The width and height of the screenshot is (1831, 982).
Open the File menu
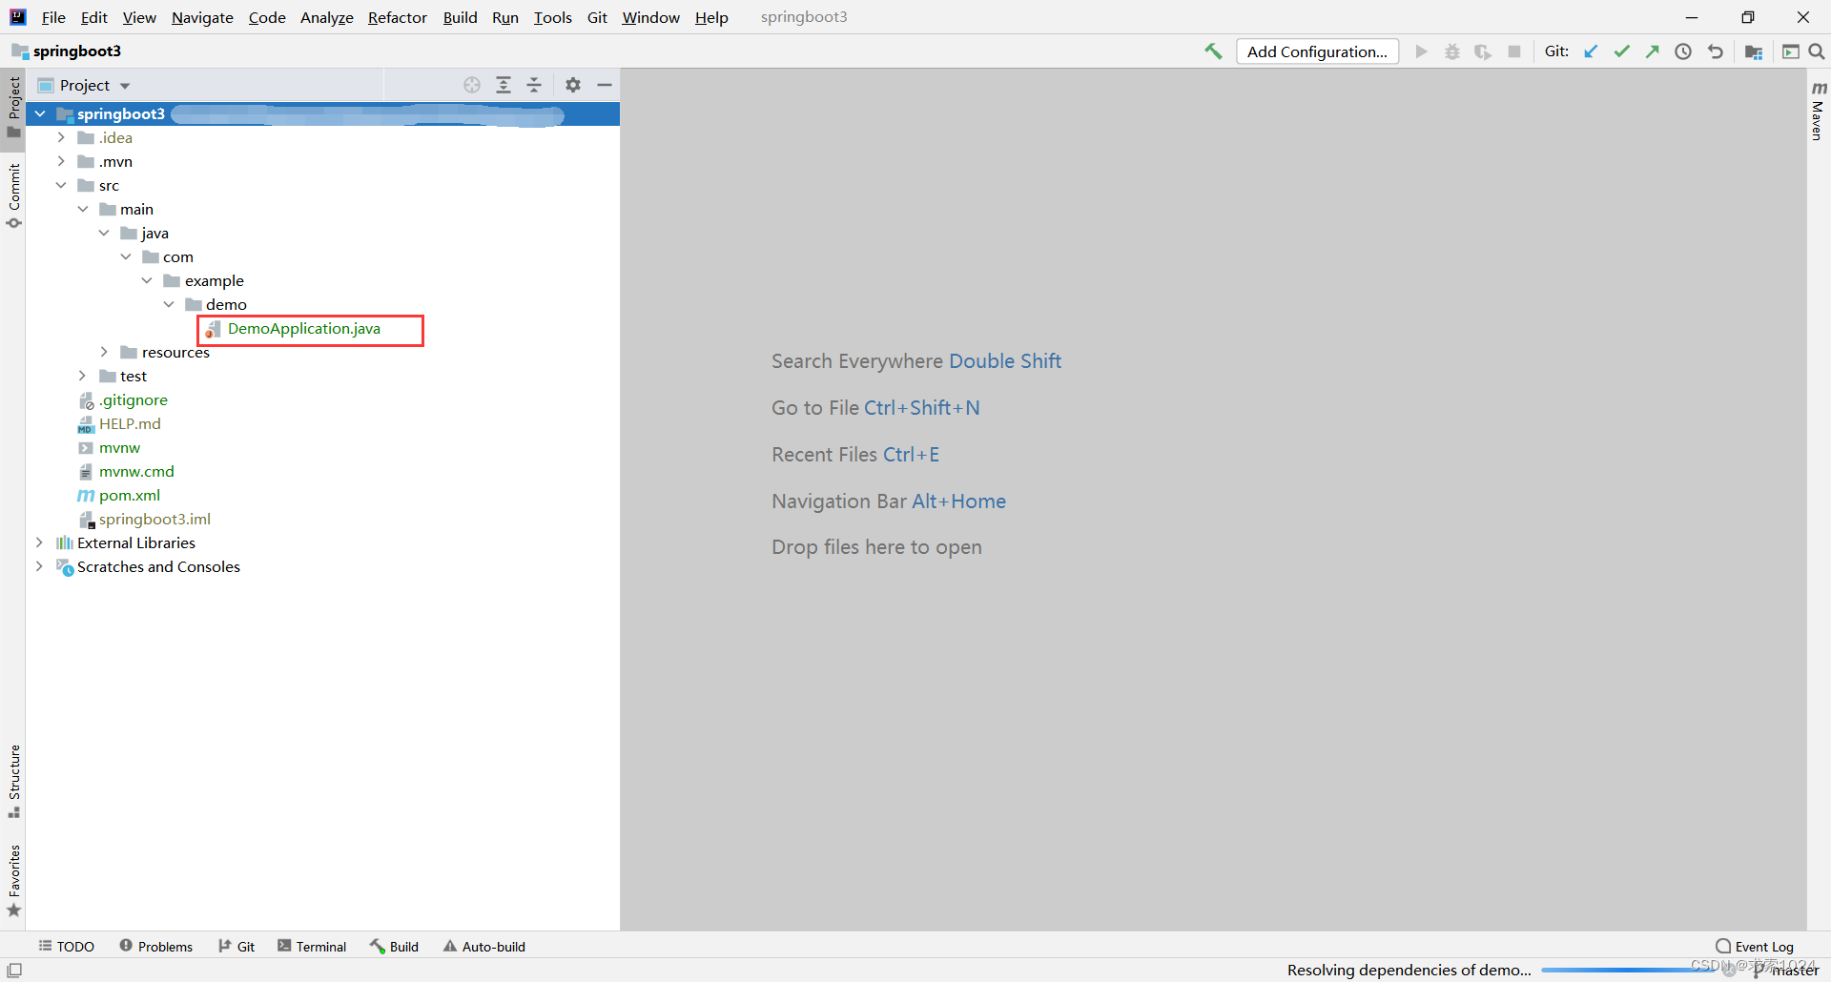53,17
